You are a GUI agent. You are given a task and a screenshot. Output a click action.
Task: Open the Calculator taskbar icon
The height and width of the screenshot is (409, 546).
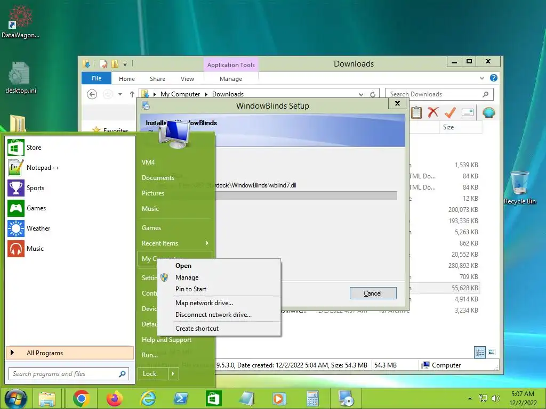click(312, 398)
